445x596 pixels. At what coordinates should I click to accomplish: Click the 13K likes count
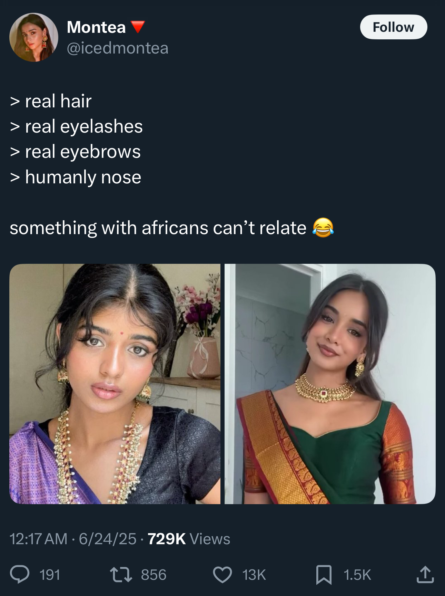pyautogui.click(x=254, y=575)
